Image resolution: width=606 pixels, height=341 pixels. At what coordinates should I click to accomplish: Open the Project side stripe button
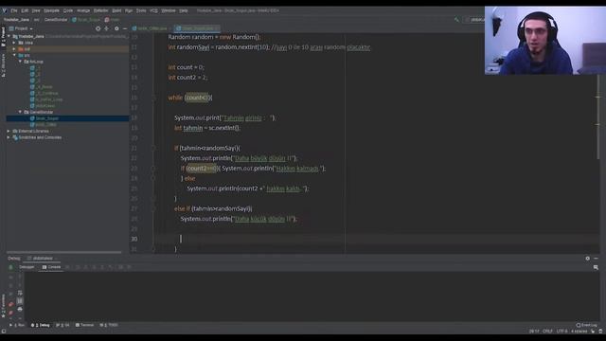point(3,37)
